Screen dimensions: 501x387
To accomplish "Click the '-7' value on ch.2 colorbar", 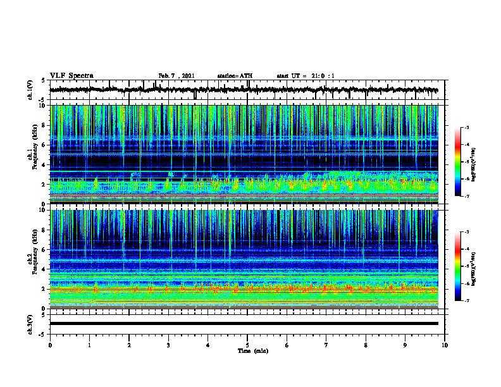I will [466, 301].
